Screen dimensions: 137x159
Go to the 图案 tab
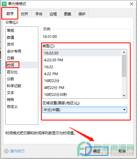point(68,14)
